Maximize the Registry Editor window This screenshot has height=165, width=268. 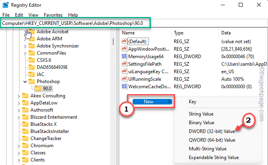point(241,5)
